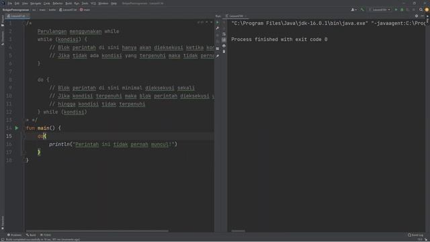
Task: Open the File menu
Action: coord(10,3)
